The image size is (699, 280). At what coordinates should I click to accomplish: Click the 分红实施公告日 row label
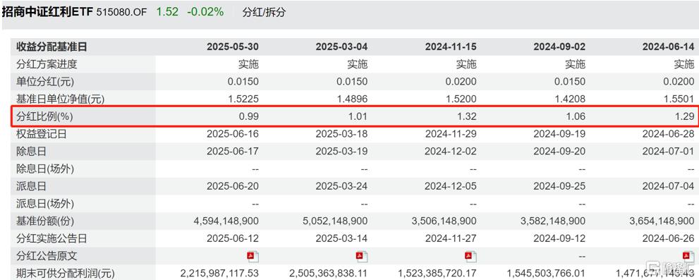click(x=51, y=238)
